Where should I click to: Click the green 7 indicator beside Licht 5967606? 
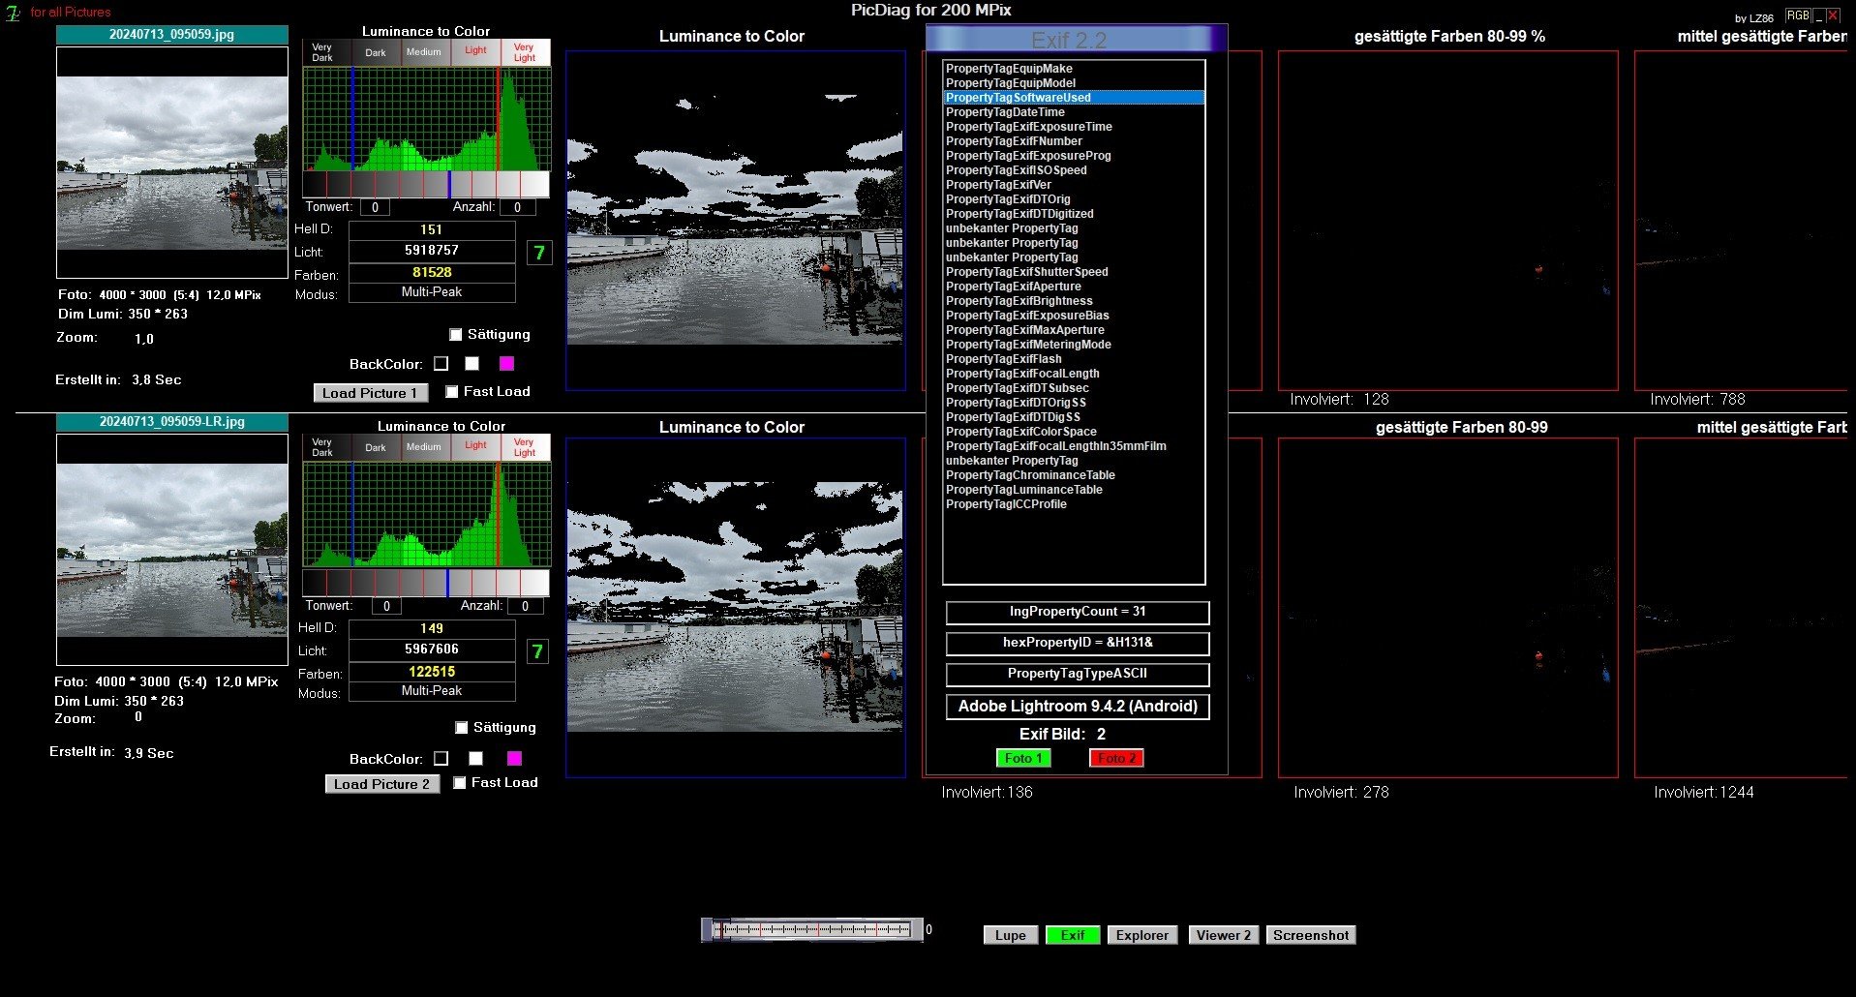(x=537, y=651)
